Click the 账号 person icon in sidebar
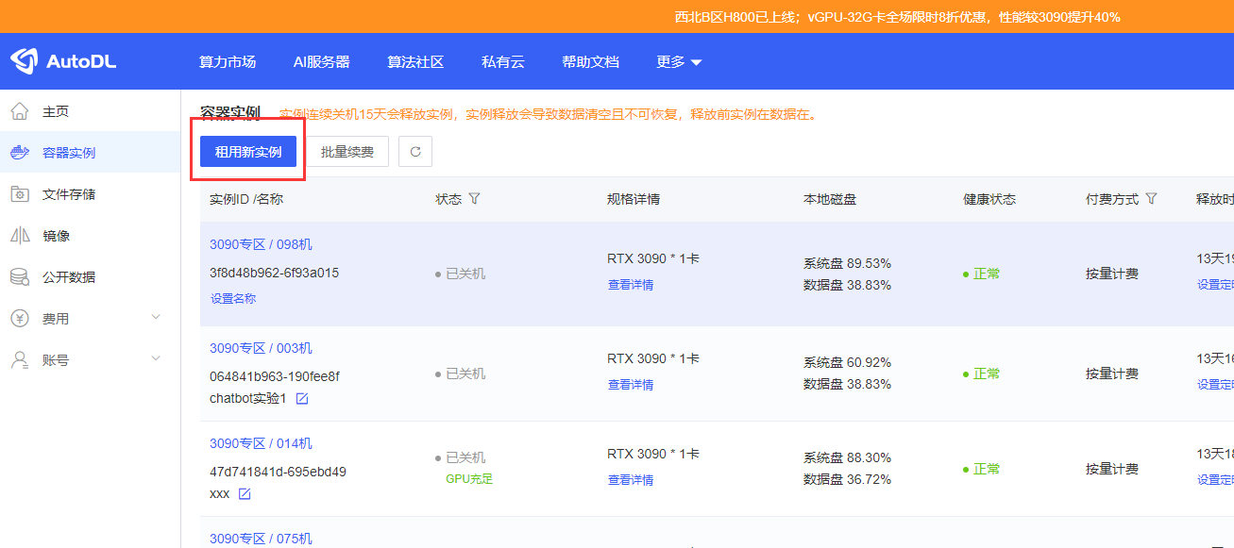The image size is (1234, 548). click(19, 360)
